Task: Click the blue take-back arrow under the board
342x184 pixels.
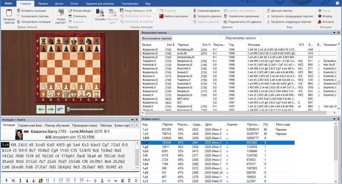Action: tap(60, 109)
